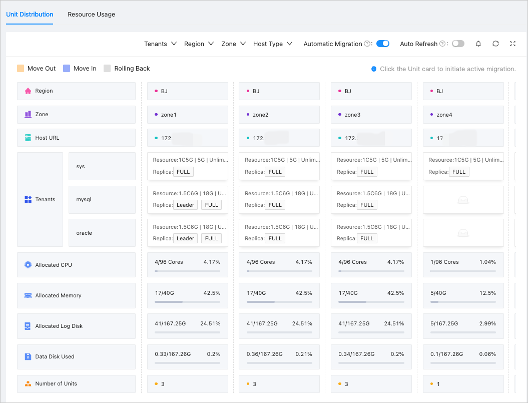This screenshot has height=403, width=528.
Task: Click the Data Disk Used icon
Action: pyautogui.click(x=28, y=357)
